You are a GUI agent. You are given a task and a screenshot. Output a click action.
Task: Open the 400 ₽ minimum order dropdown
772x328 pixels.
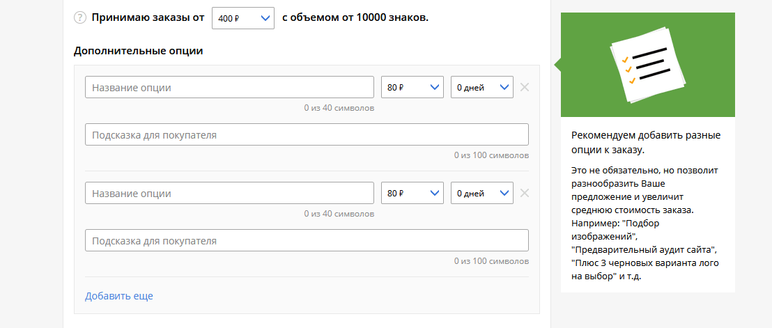tap(243, 19)
